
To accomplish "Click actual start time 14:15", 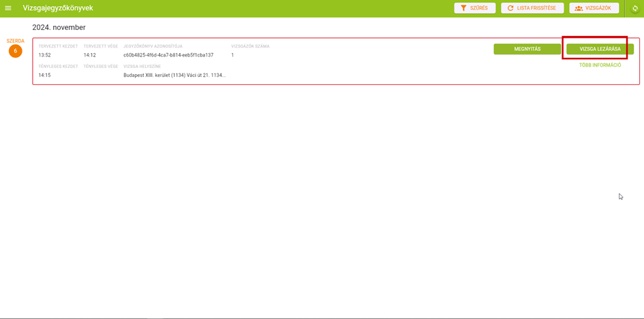I will (44, 75).
